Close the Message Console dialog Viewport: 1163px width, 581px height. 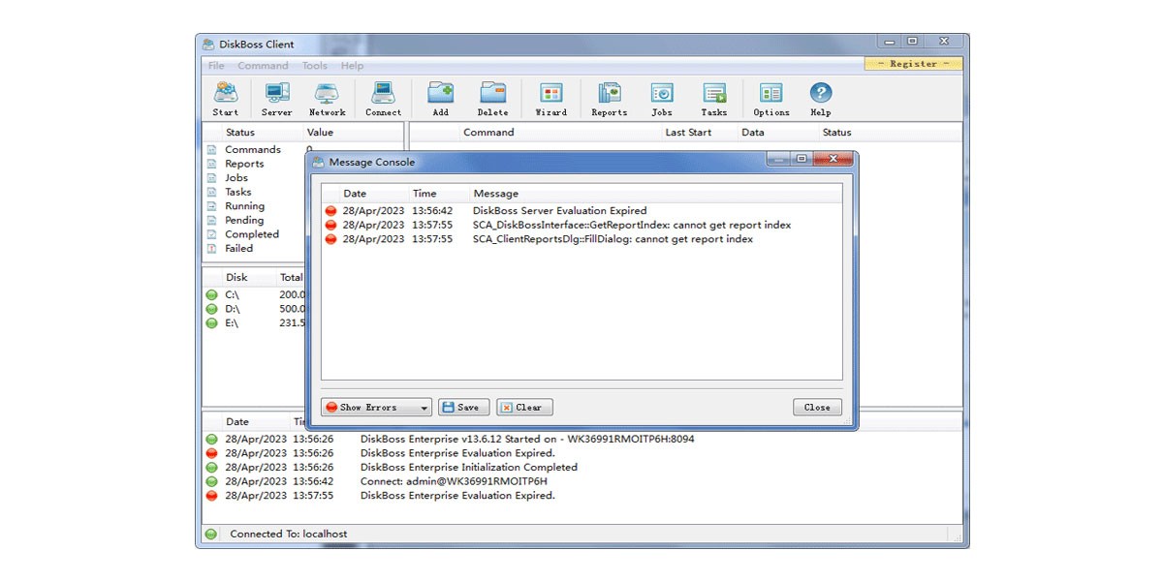tap(817, 408)
